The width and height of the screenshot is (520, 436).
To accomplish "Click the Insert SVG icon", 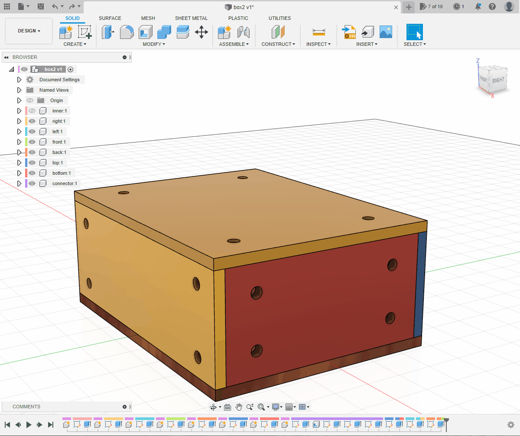I will click(x=349, y=32).
